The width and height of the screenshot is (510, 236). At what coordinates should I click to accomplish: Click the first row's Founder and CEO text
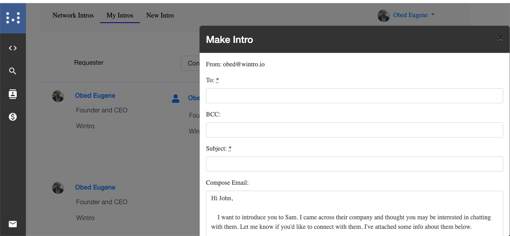point(102,110)
